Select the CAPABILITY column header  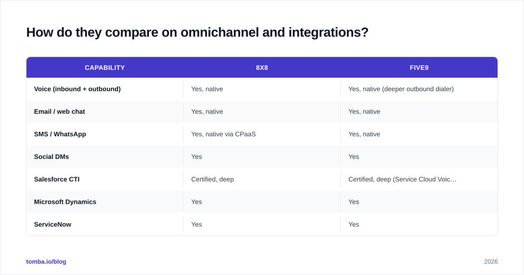pos(105,68)
